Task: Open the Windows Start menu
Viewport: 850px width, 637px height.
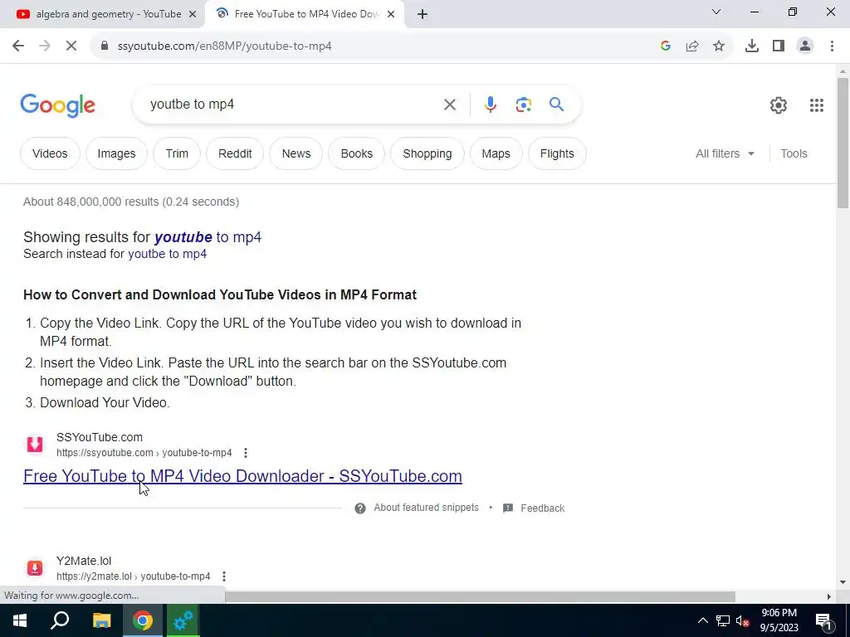Action: [20, 620]
